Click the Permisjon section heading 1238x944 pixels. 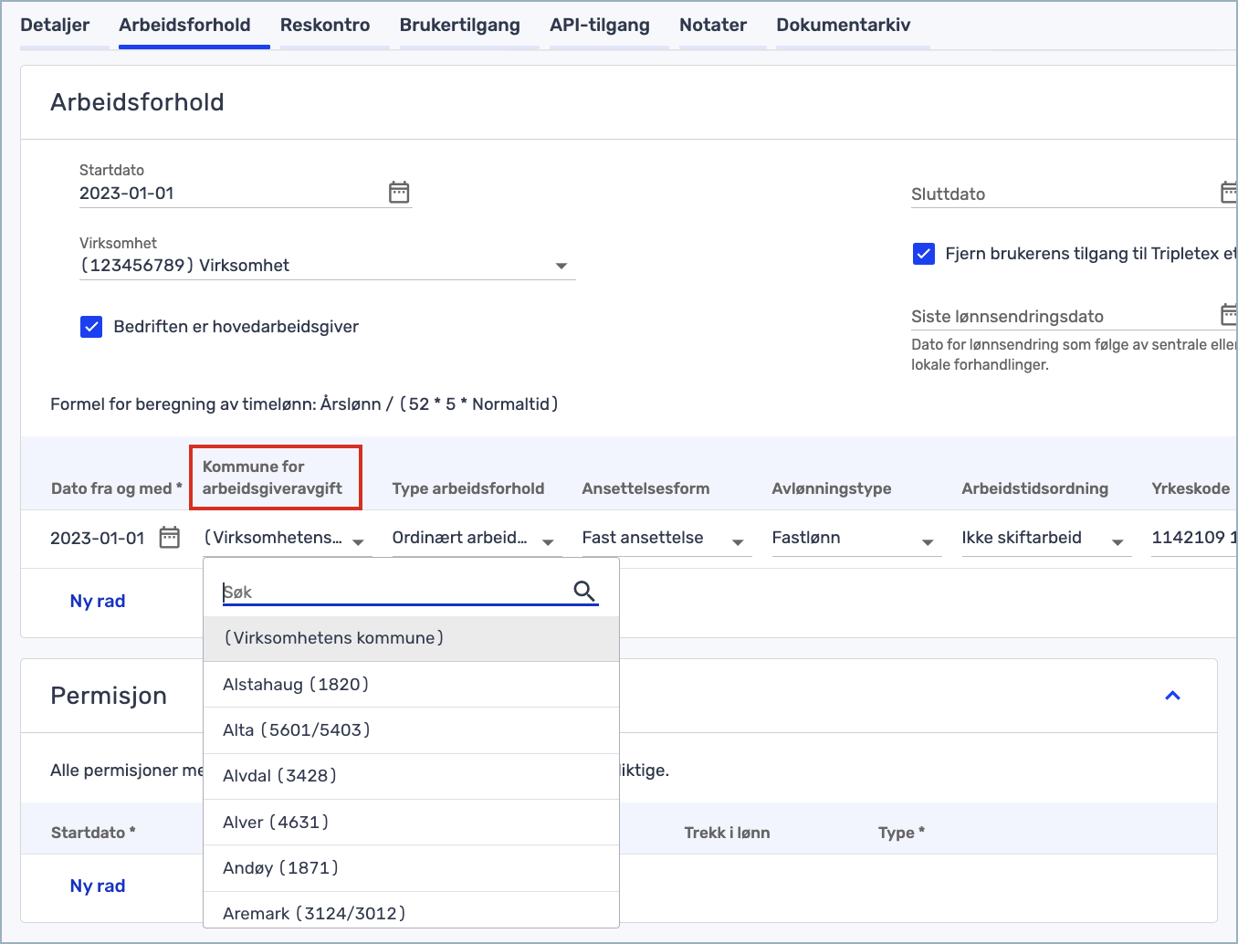(109, 696)
